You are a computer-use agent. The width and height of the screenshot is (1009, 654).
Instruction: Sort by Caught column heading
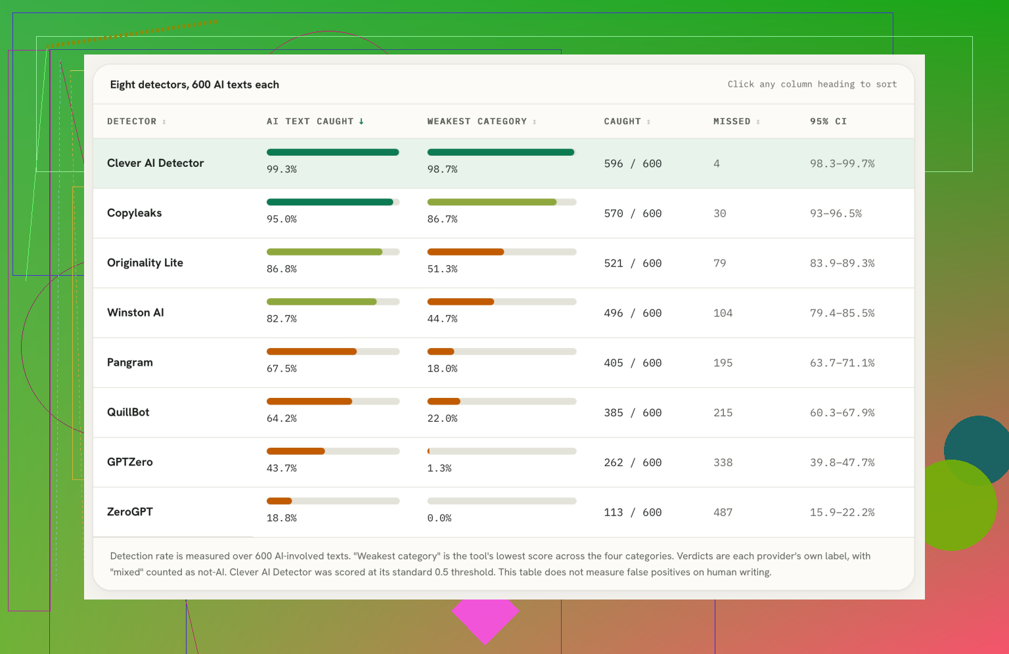[627, 121]
